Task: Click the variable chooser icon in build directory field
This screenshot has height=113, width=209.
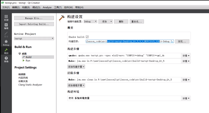Action: (172, 41)
